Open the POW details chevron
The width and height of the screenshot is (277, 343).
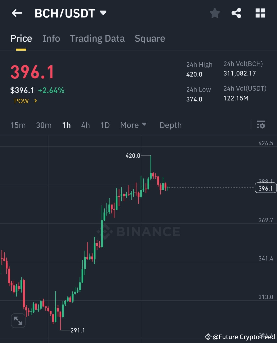click(x=36, y=101)
